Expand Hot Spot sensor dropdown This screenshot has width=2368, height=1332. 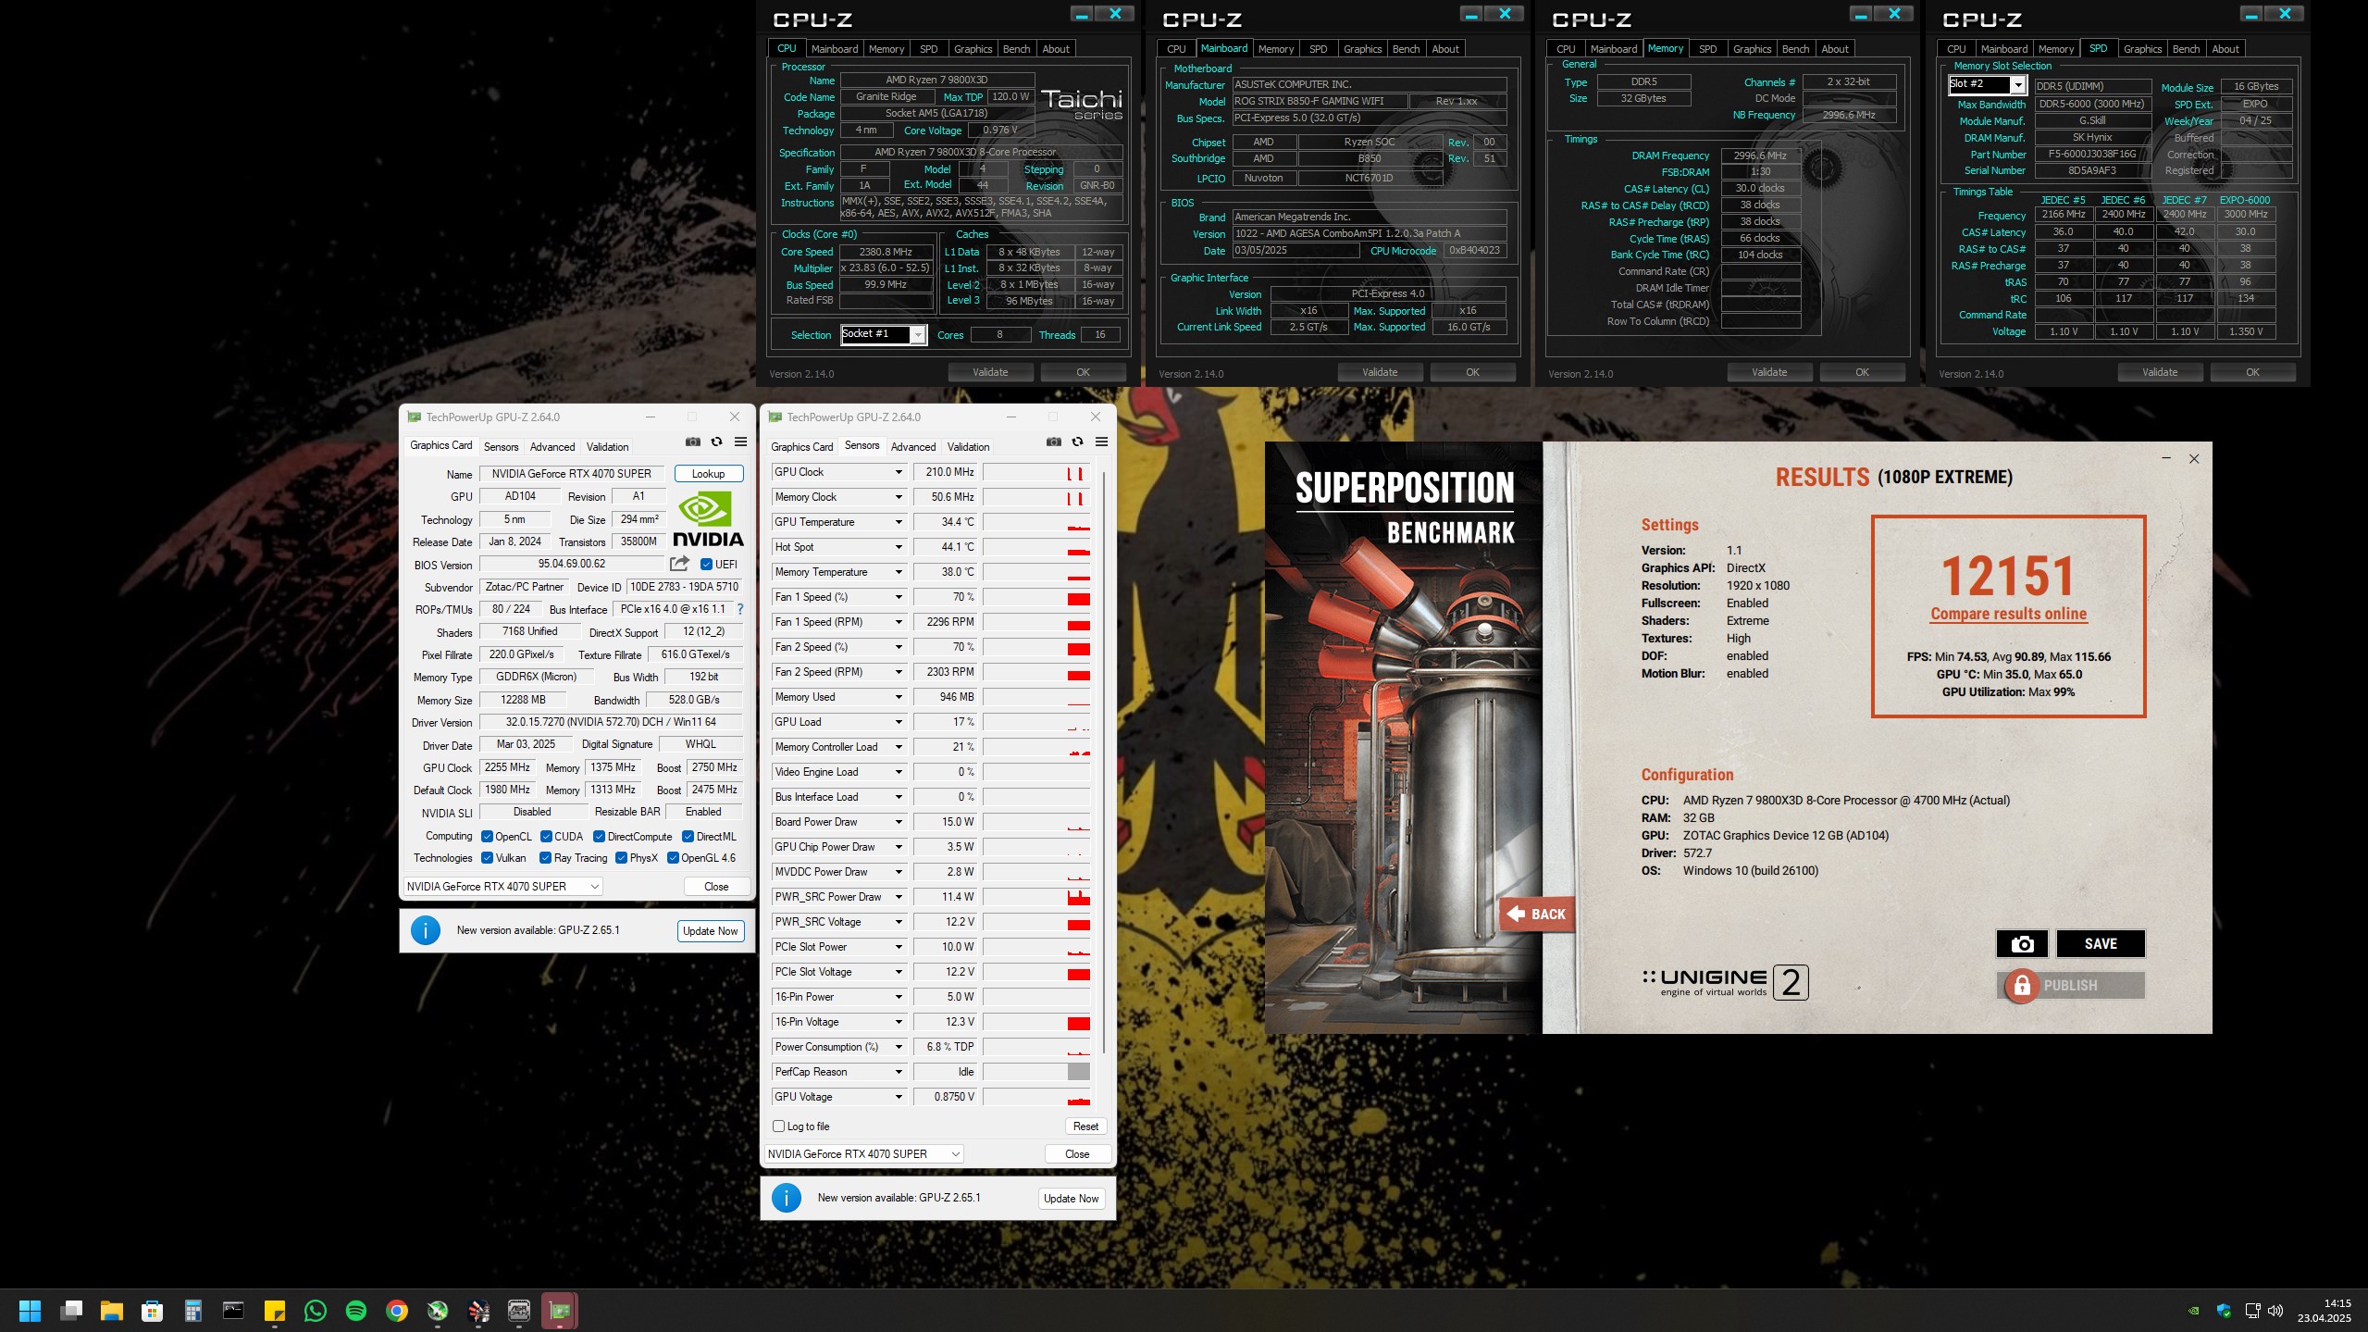point(898,547)
